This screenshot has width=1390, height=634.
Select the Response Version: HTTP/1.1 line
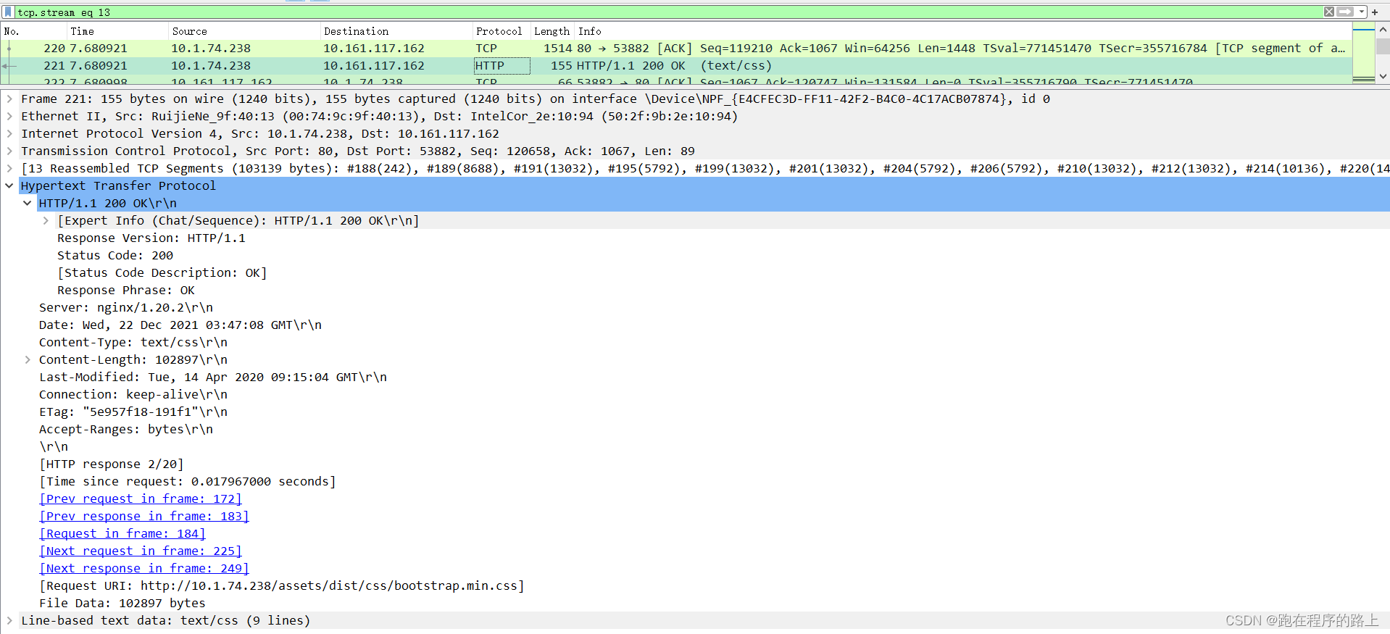tap(151, 238)
